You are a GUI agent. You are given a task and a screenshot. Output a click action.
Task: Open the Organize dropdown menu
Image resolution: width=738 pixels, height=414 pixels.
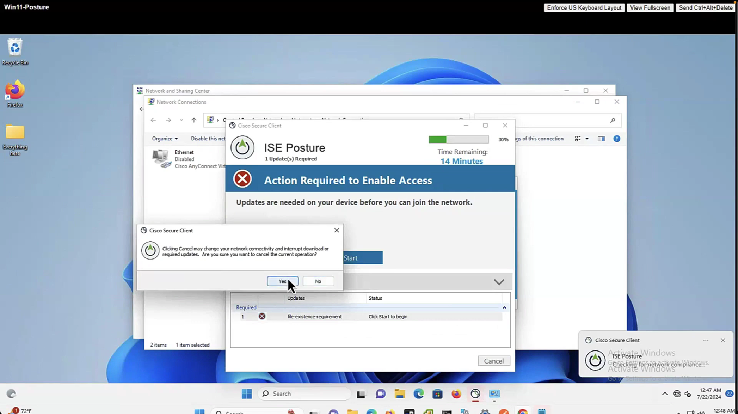click(x=165, y=139)
